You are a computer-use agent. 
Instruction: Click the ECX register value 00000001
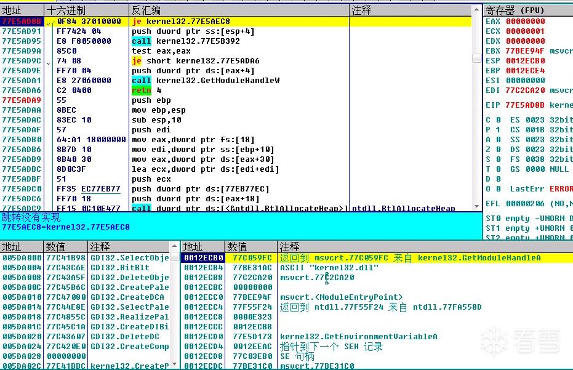pyautogui.click(x=526, y=31)
